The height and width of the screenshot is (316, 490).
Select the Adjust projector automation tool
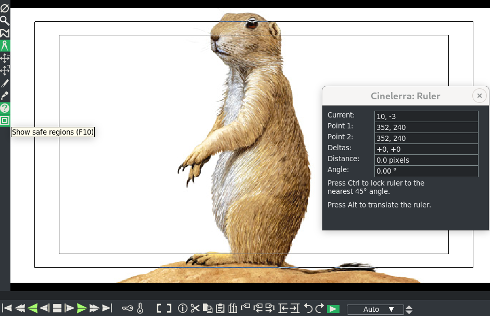tap(5, 70)
